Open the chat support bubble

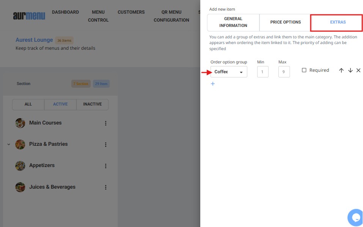355,217
